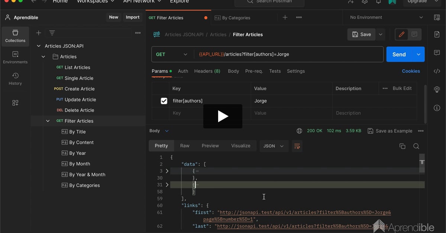
Task: Switch to the Preview response view
Action: (x=210, y=146)
